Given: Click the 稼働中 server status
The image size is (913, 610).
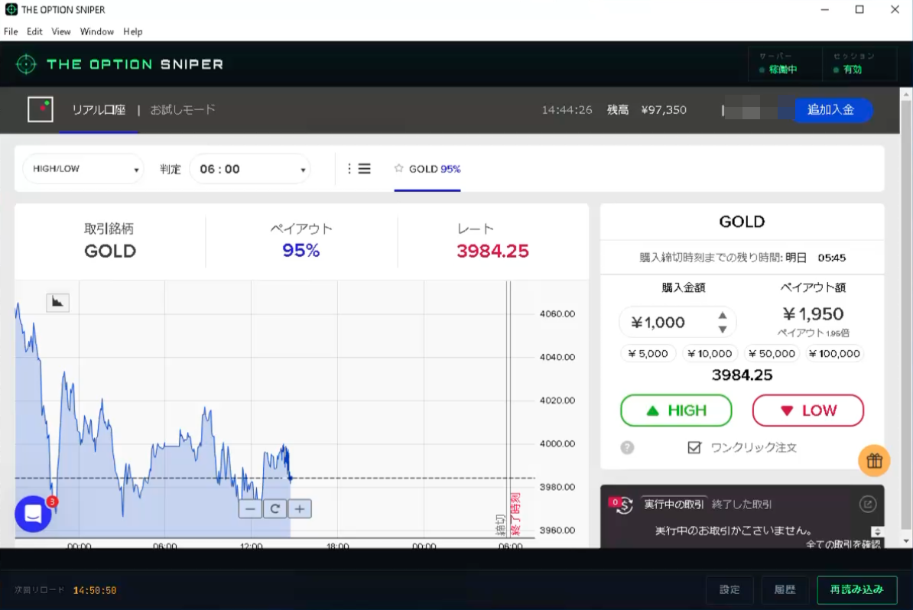Looking at the screenshot, I should click(778, 70).
